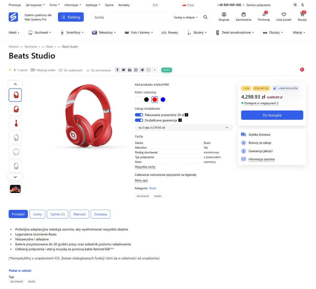Open the Lista życzeń heart icon
The height and width of the screenshot is (289, 316).
coord(283,15)
